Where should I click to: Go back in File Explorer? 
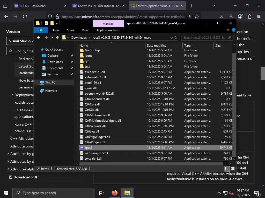click(39, 38)
